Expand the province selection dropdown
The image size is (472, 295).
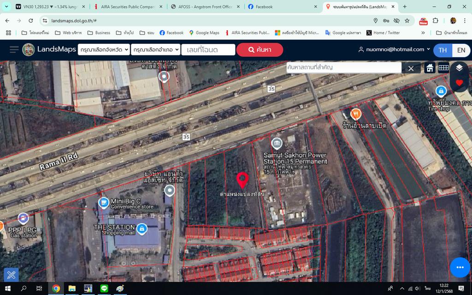(104, 50)
